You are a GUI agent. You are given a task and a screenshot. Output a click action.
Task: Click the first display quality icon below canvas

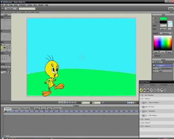128,103
